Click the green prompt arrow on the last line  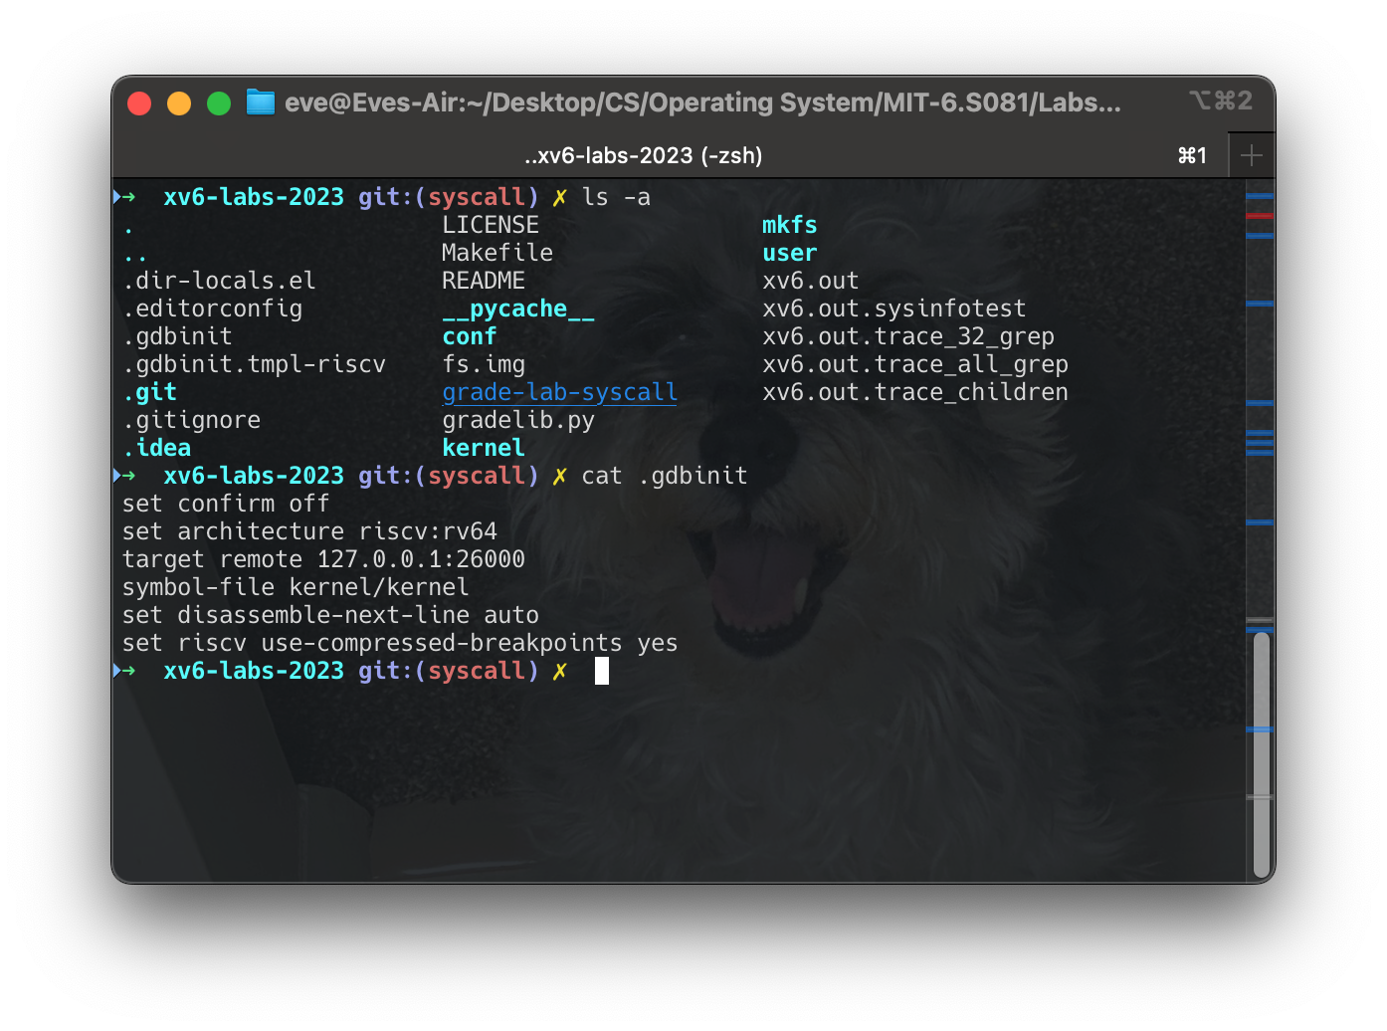point(128,671)
